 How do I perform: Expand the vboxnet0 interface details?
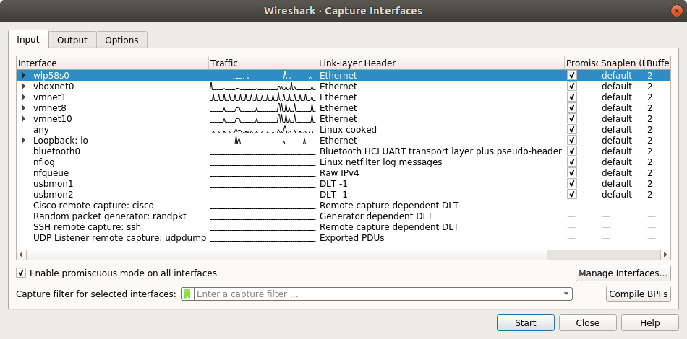24,86
